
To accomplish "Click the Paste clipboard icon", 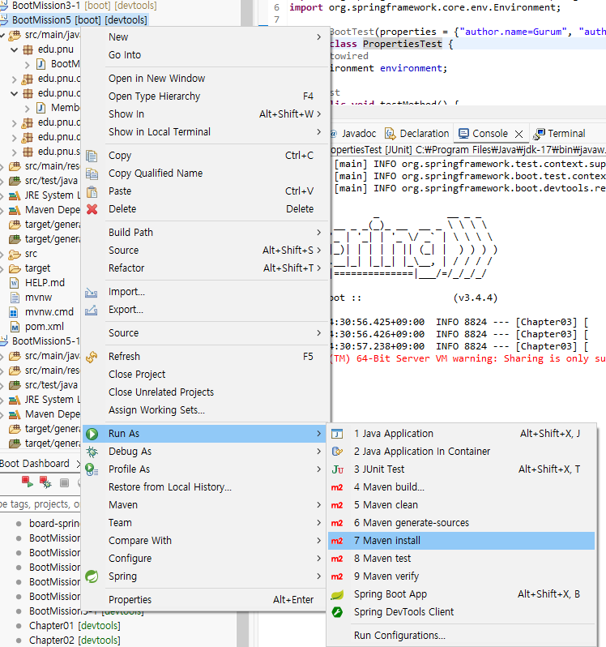I will point(92,191).
